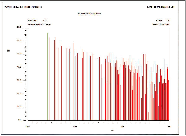Click the green highlighted echo bar at 41 ms
Image resolution: width=186 pixels, height=136 pixels.
[x=47, y=77]
